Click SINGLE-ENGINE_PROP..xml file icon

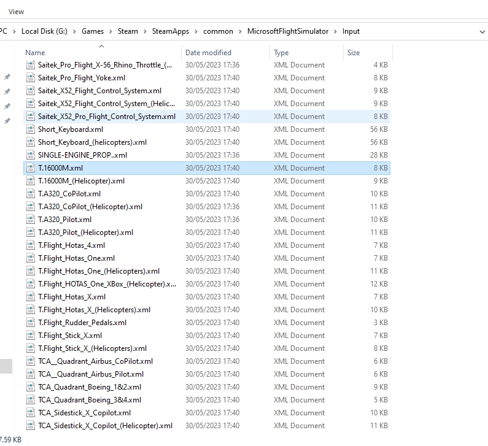(x=31, y=155)
